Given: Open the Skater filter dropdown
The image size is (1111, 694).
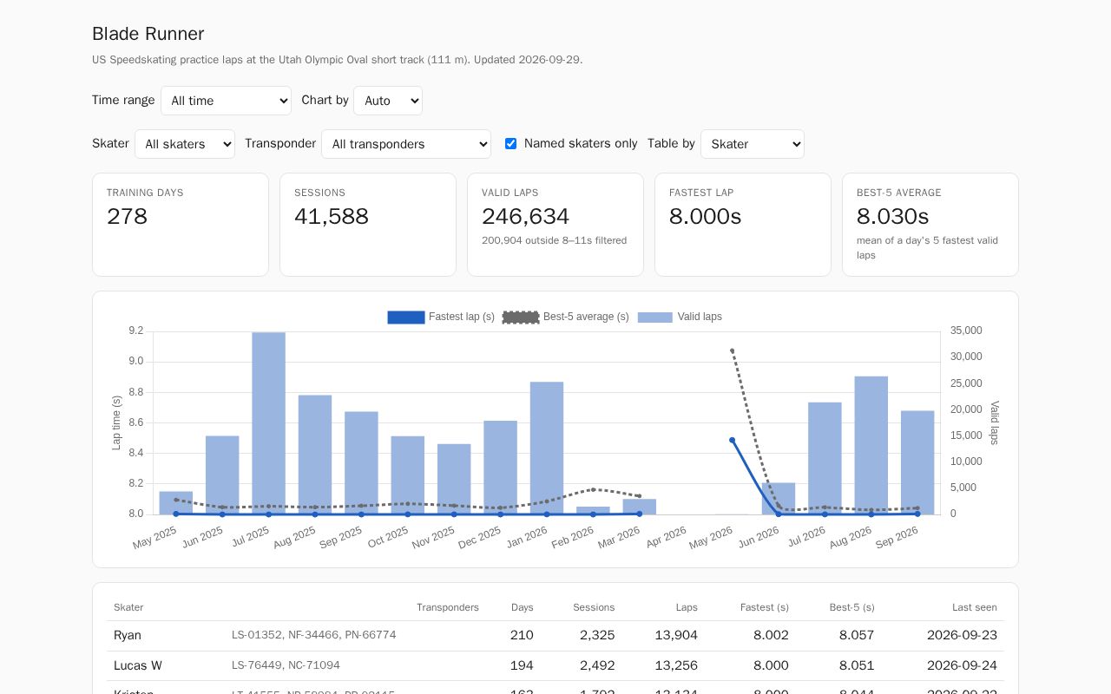Looking at the screenshot, I should tap(185, 144).
